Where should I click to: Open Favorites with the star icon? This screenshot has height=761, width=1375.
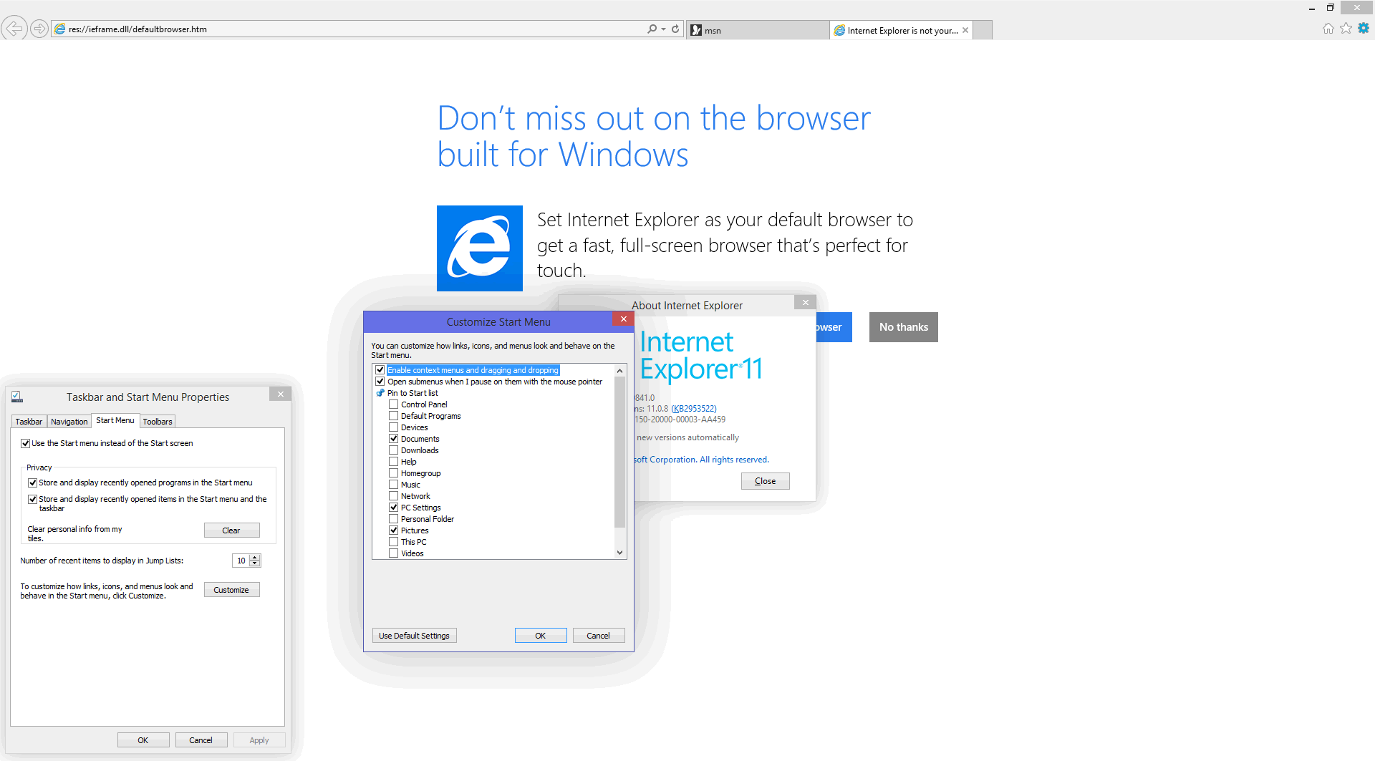[1346, 29]
